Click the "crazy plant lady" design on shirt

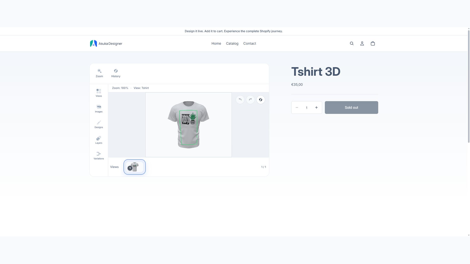[x=188, y=119]
